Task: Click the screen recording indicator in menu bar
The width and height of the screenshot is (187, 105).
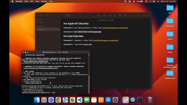Action: [125, 1]
